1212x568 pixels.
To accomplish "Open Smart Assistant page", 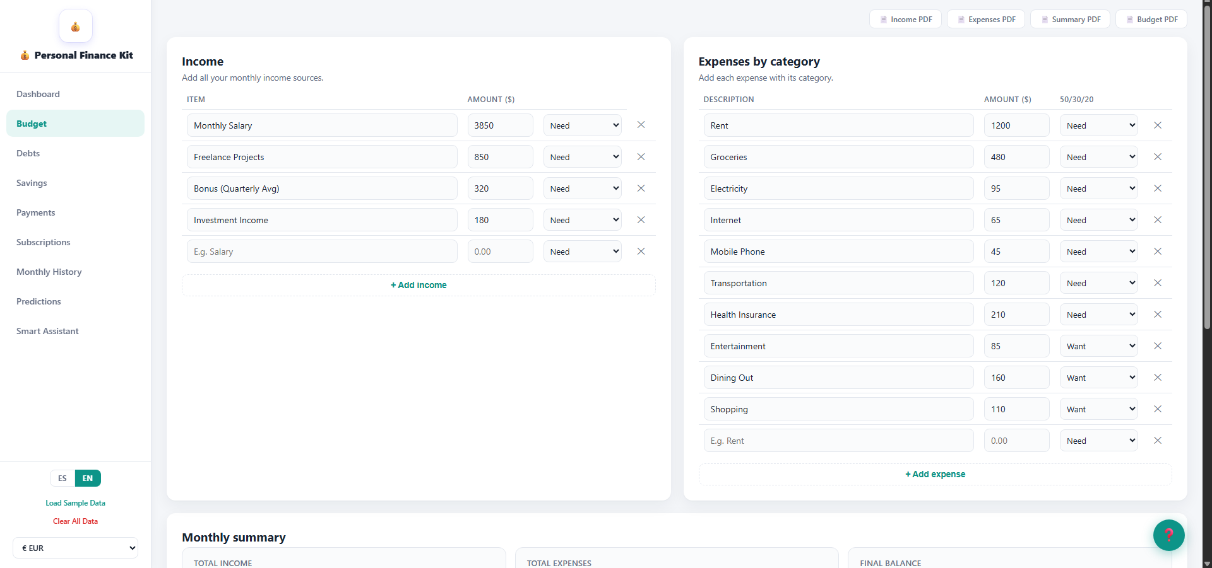I will [75, 331].
